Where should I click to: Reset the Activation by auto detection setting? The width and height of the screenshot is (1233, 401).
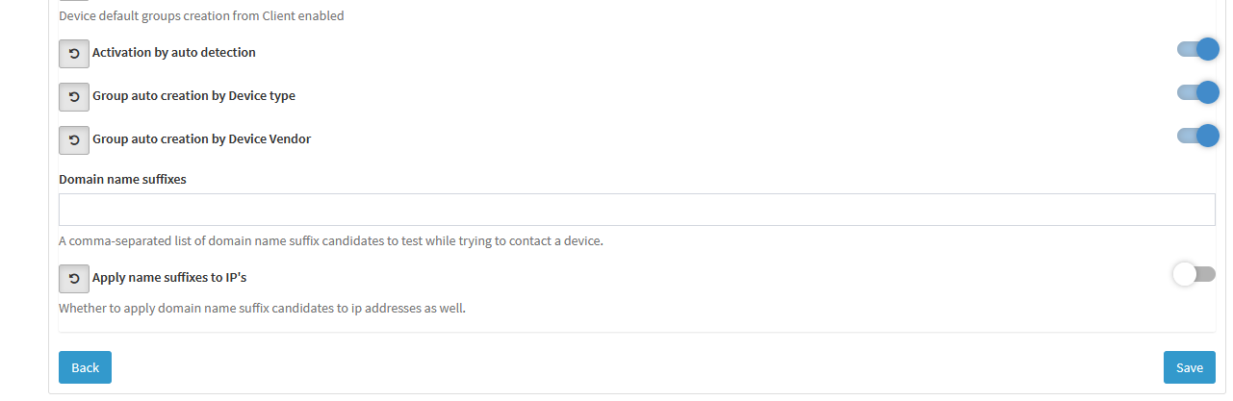click(x=74, y=53)
